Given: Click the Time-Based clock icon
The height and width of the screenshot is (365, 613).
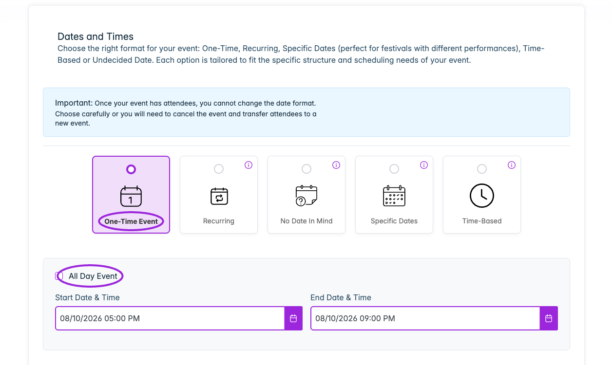Looking at the screenshot, I should pyautogui.click(x=482, y=196).
